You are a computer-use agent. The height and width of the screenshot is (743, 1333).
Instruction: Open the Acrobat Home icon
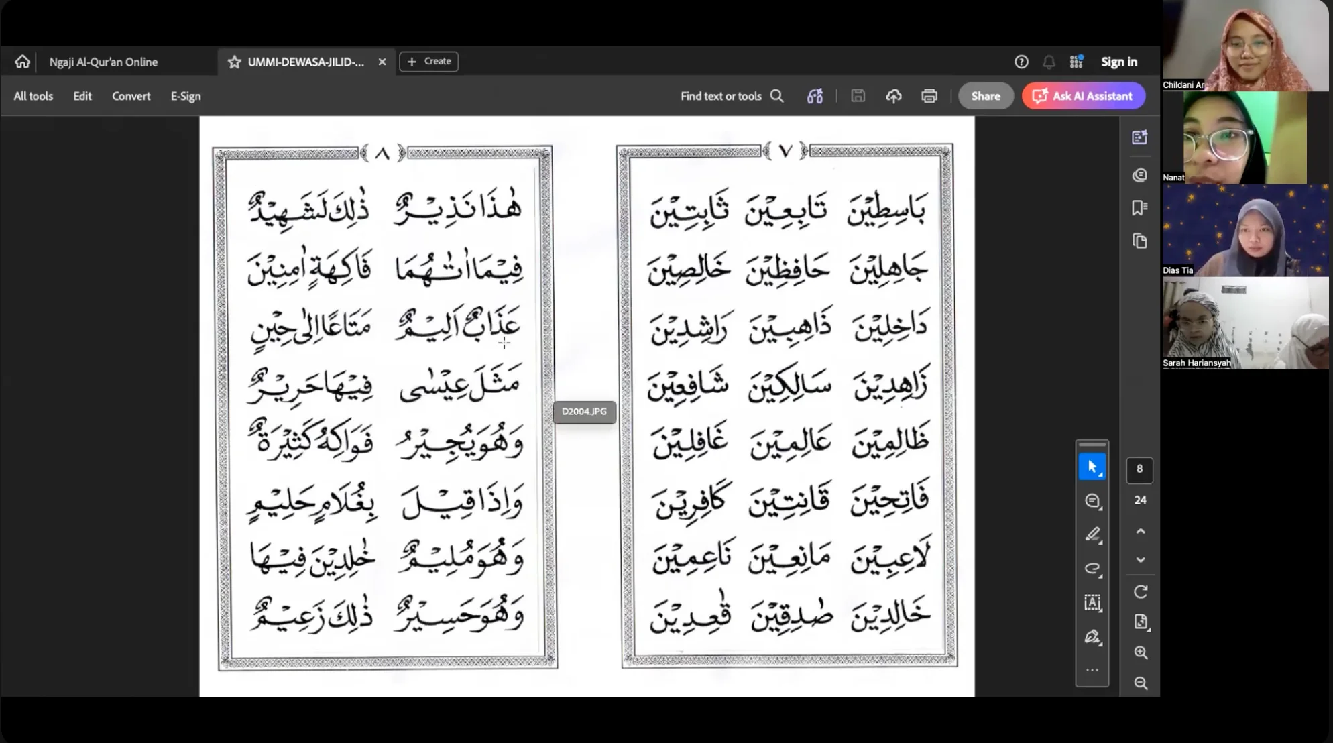coord(22,62)
